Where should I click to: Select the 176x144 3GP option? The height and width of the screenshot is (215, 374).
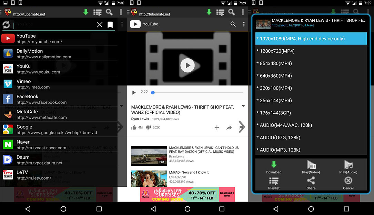311,113
